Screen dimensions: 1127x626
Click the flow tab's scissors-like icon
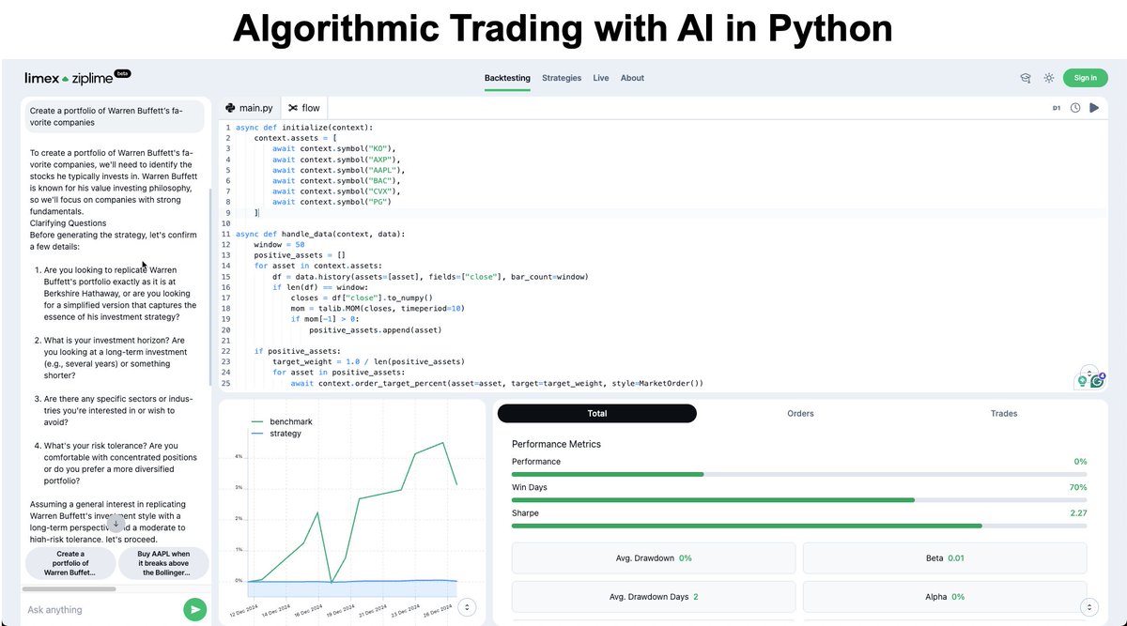pos(293,108)
